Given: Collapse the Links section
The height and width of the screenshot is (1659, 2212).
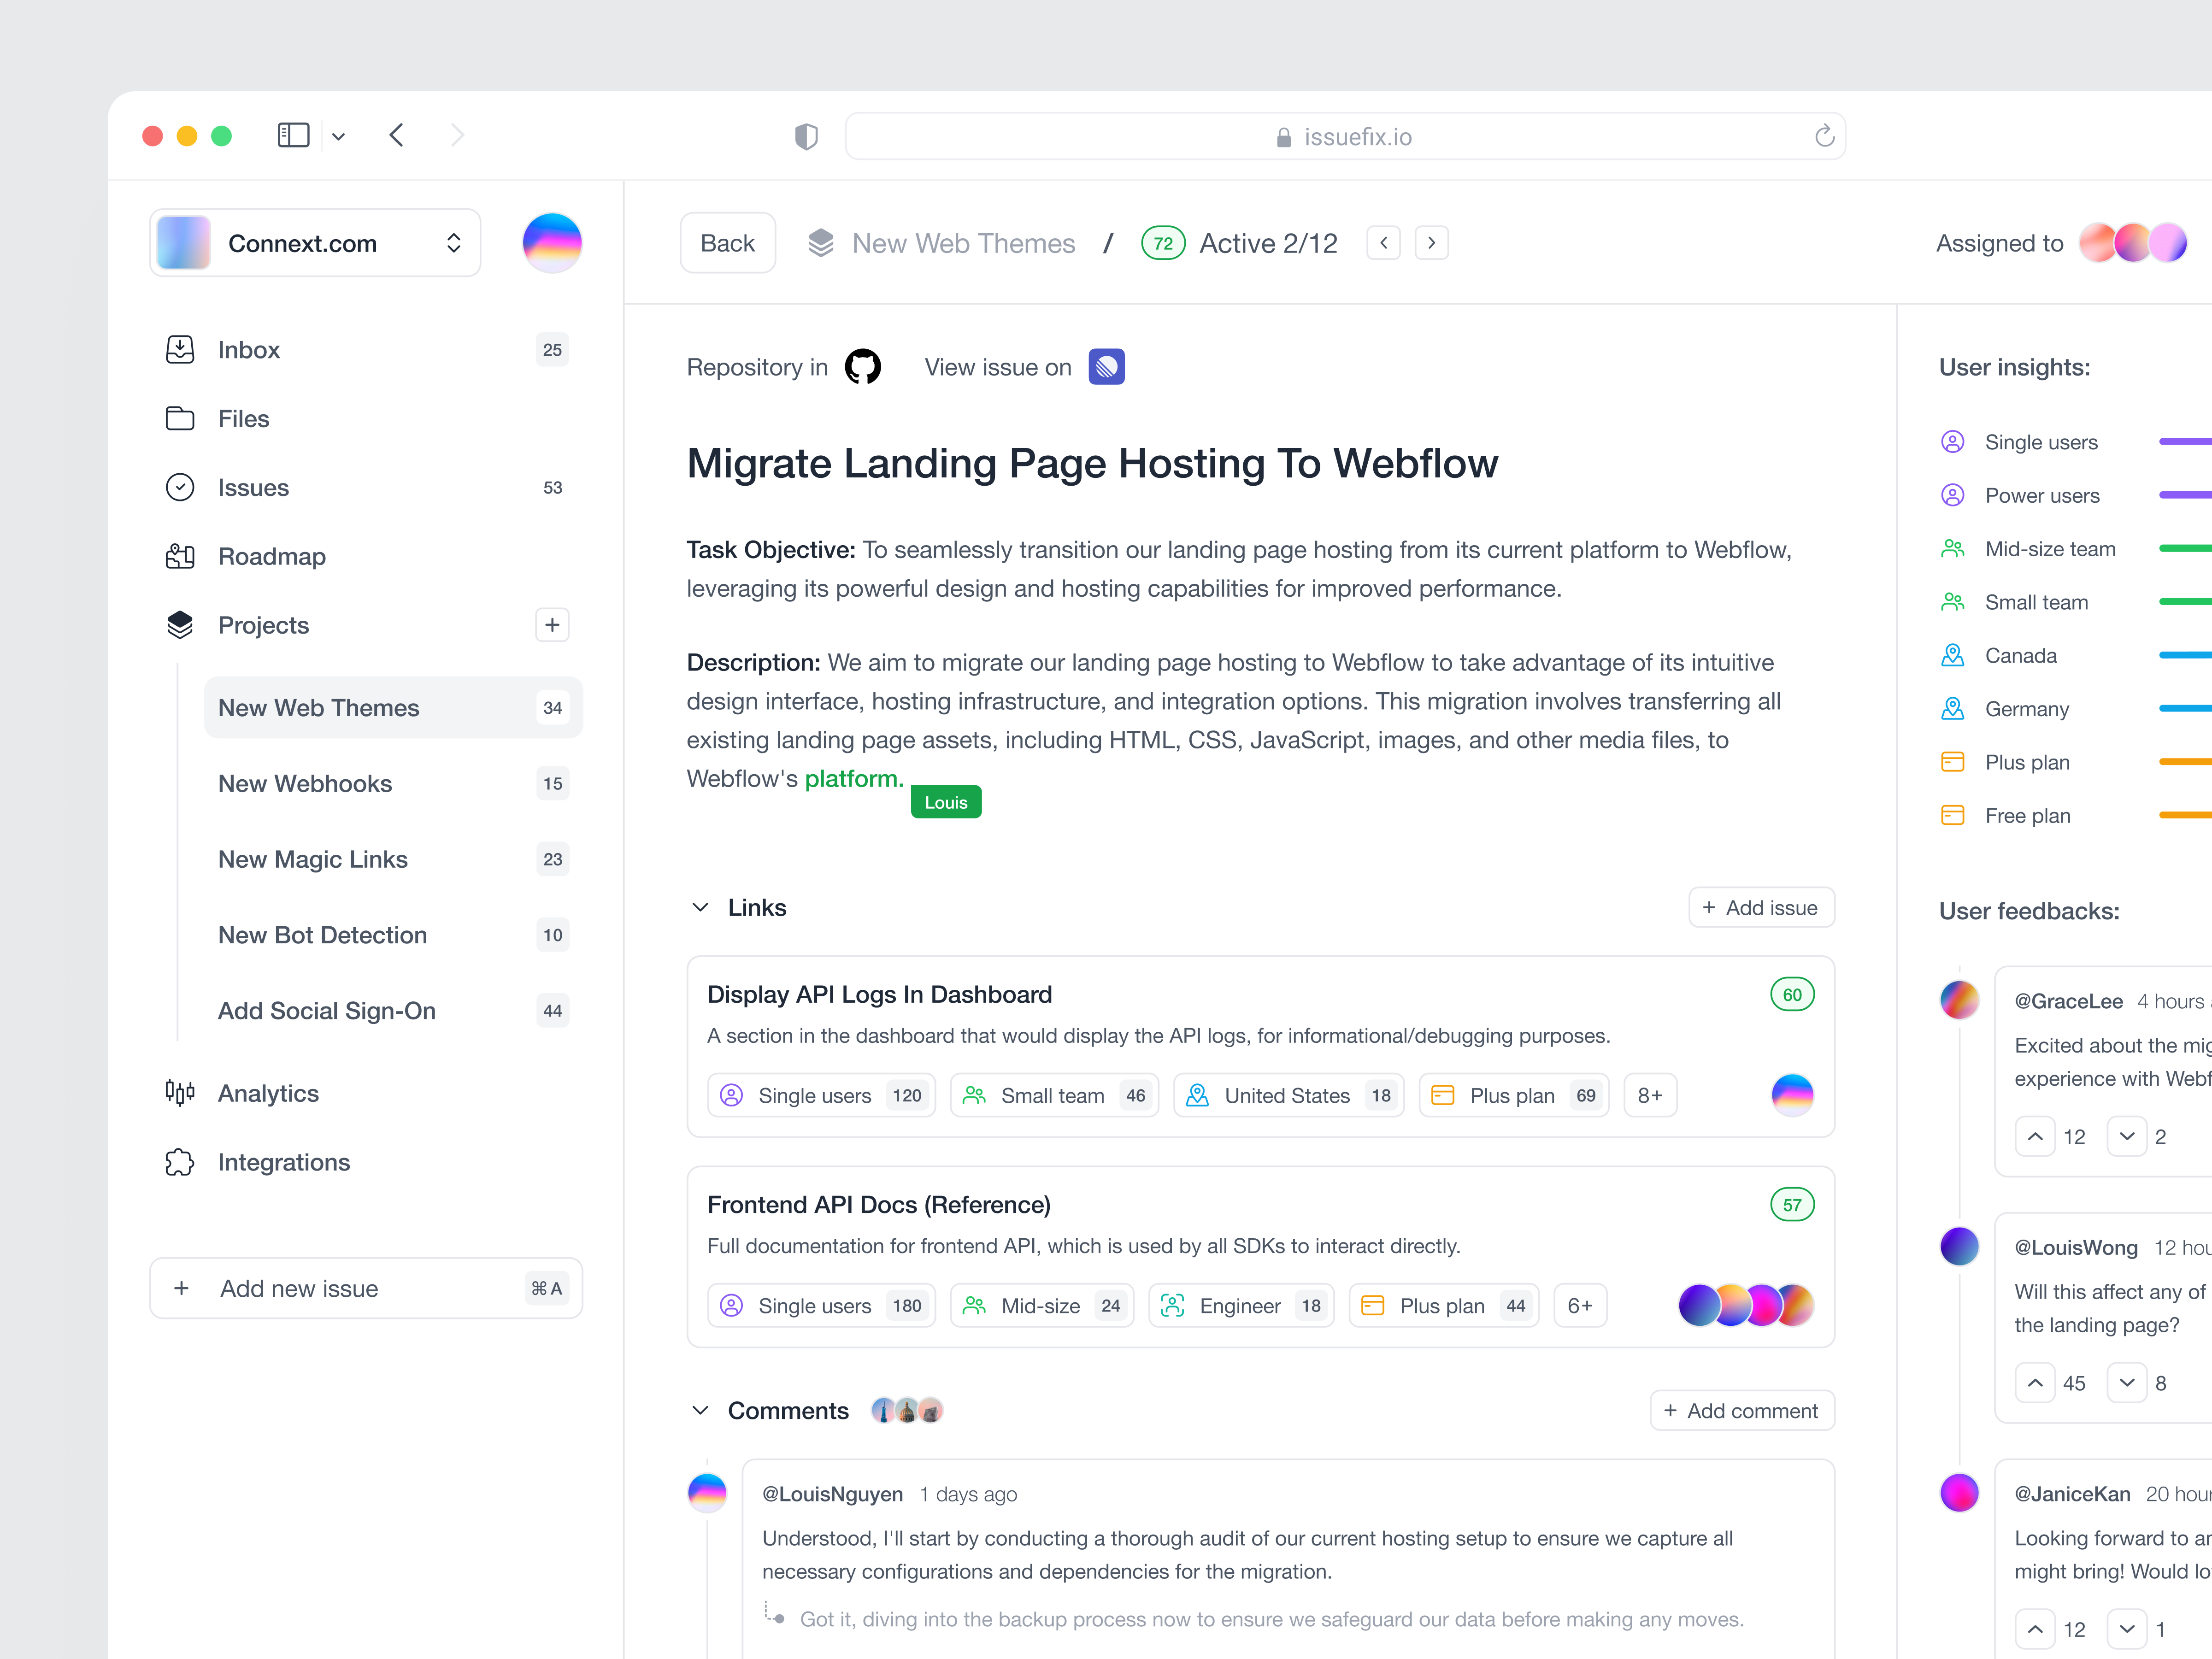Looking at the screenshot, I should 700,908.
